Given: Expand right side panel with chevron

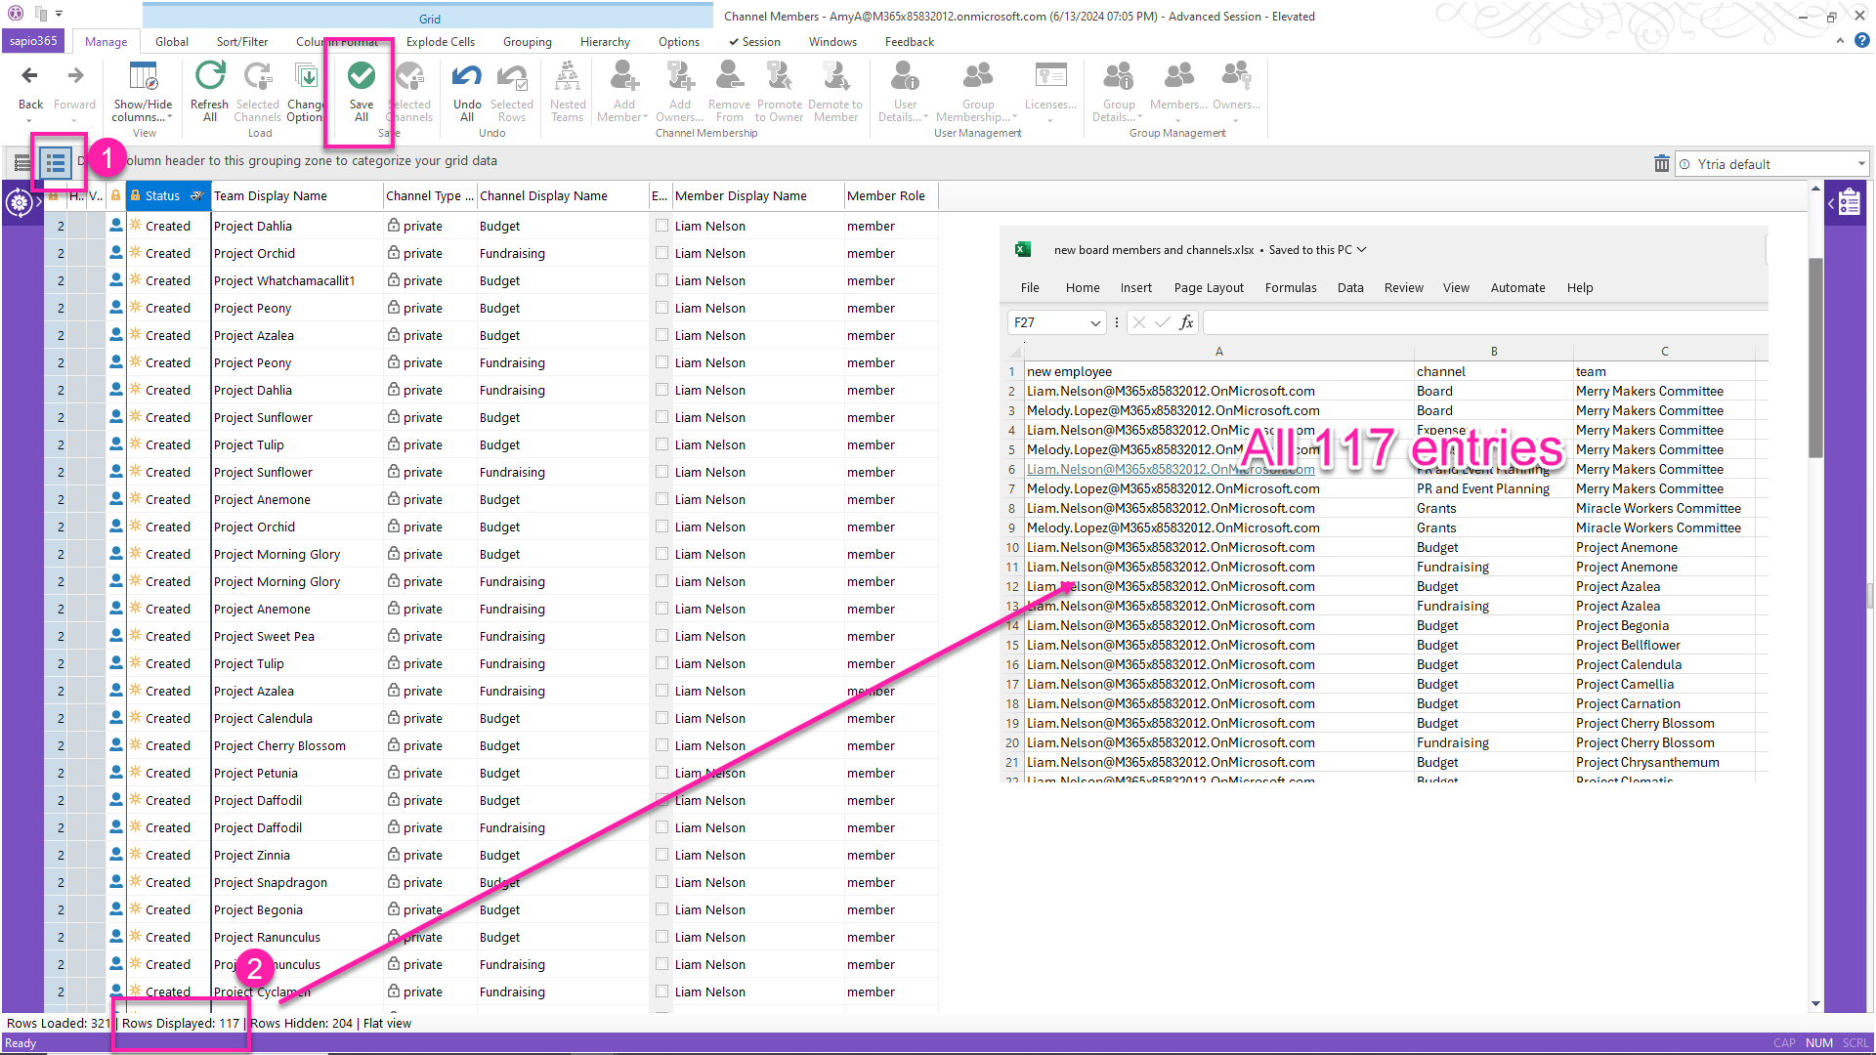Looking at the screenshot, I should click(1830, 203).
